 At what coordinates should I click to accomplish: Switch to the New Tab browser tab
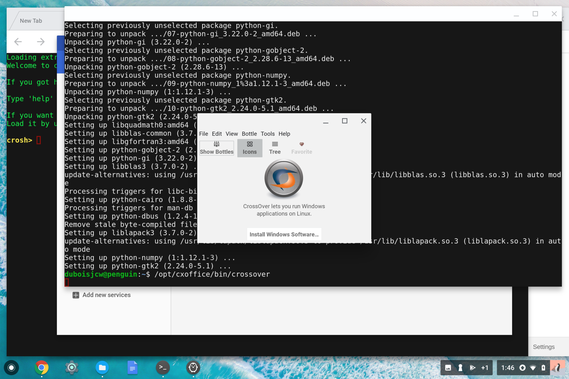31,20
